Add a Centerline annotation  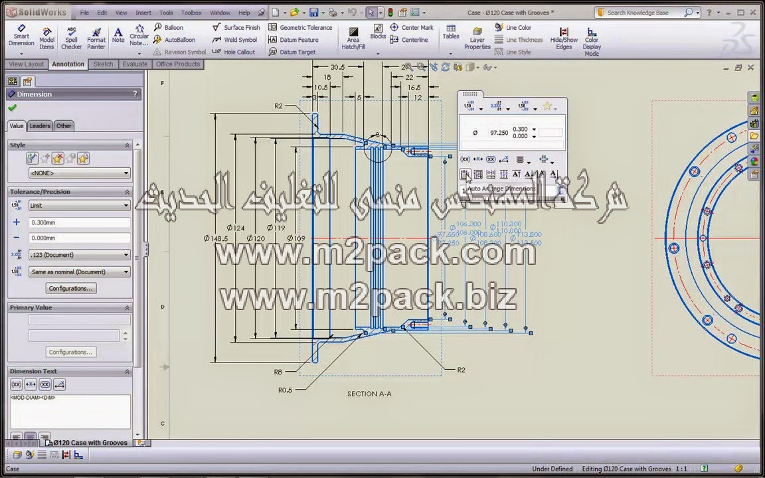point(409,40)
